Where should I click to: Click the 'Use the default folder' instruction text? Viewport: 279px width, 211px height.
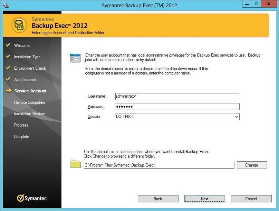pos(146,154)
